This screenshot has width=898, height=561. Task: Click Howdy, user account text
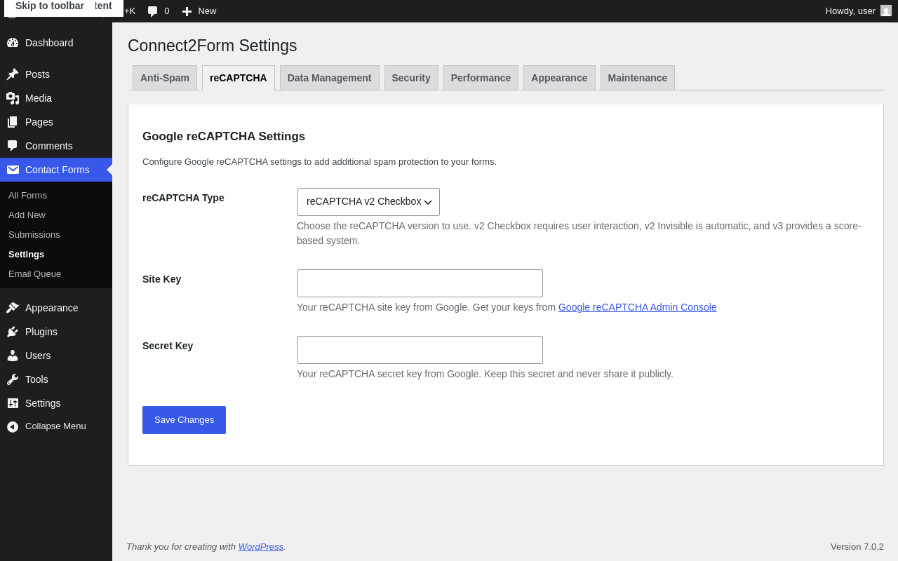[850, 11]
